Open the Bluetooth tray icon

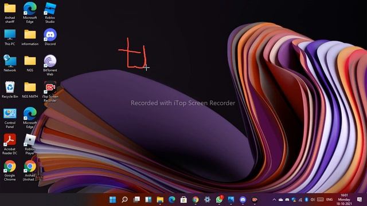(x=306, y=200)
